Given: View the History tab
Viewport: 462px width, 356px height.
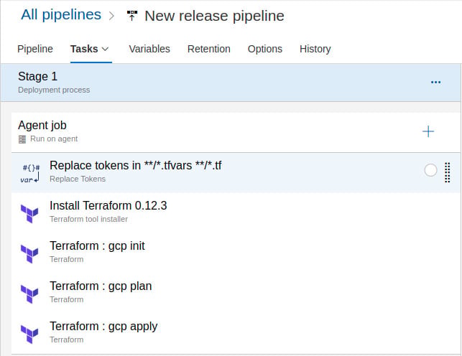Looking at the screenshot, I should coord(315,49).
